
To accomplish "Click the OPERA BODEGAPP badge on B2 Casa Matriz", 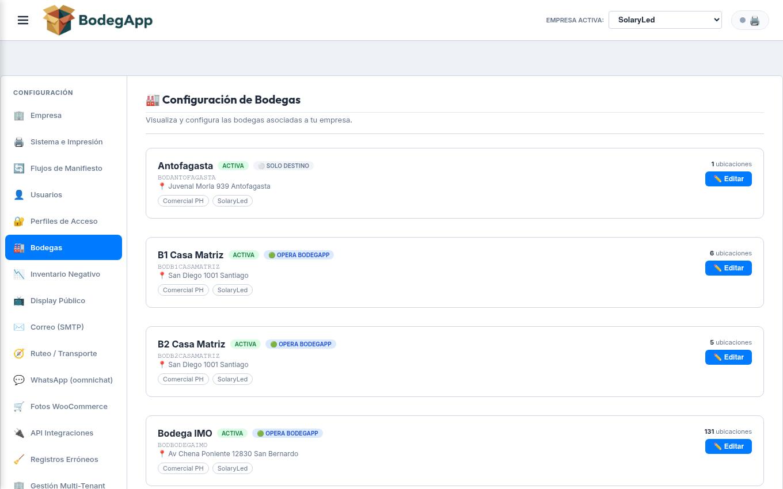I will [301, 344].
